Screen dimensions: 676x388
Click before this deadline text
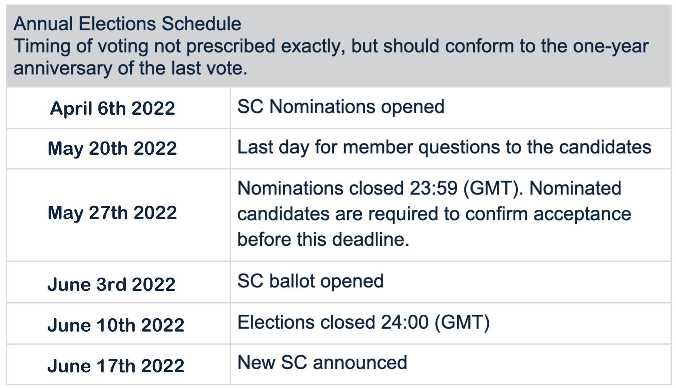(x=323, y=239)
